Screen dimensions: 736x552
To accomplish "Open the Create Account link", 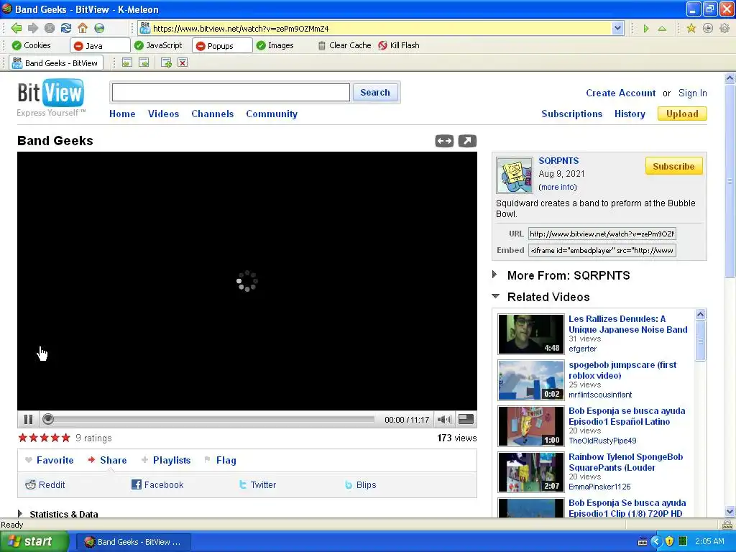I will 620,93.
